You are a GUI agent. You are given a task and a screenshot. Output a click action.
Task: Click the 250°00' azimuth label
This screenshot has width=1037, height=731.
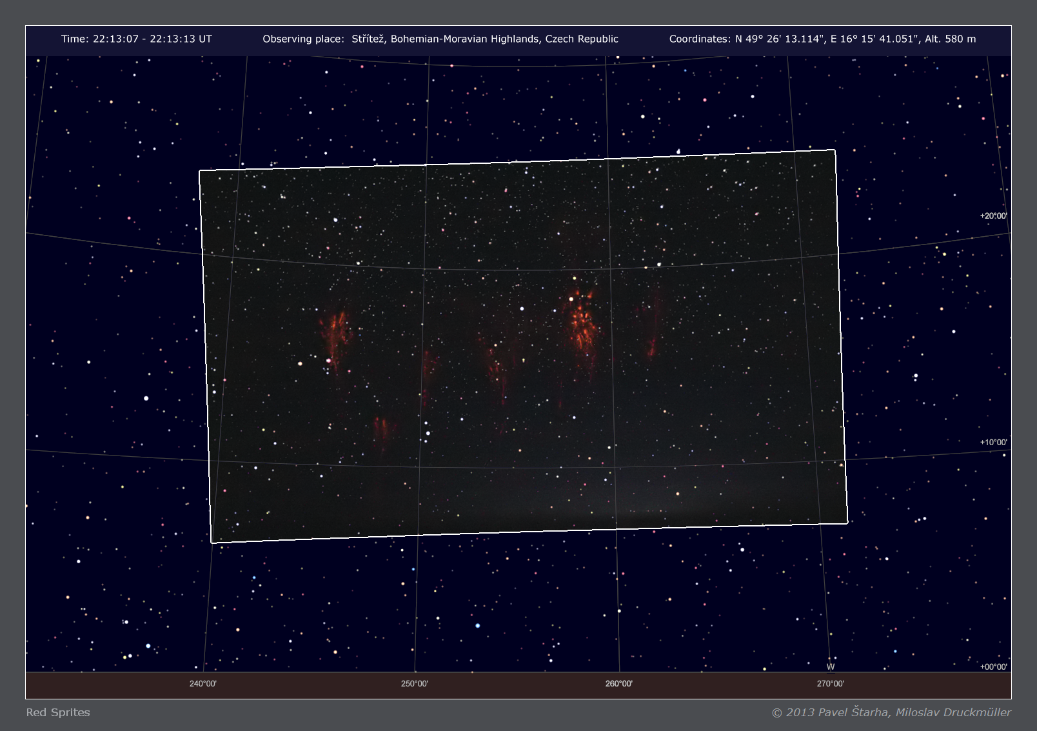[414, 684]
